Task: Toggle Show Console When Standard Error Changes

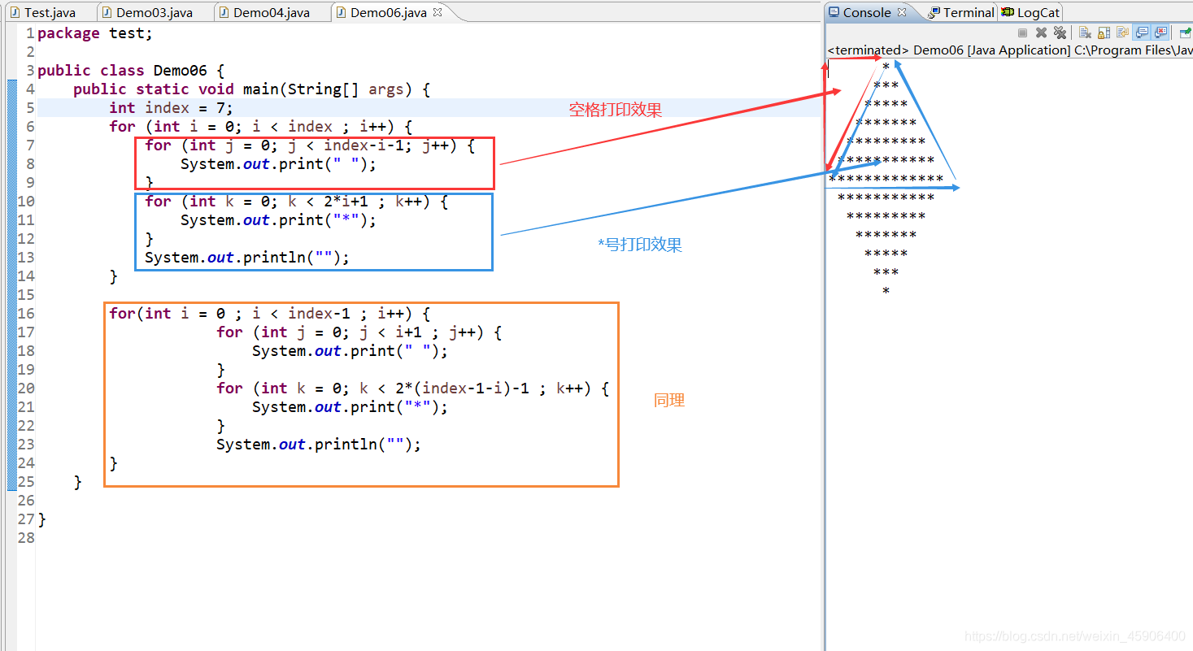Action: coord(1160,33)
